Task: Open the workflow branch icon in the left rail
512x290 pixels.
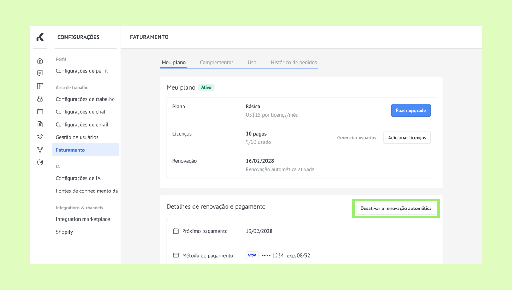Action: click(40, 150)
